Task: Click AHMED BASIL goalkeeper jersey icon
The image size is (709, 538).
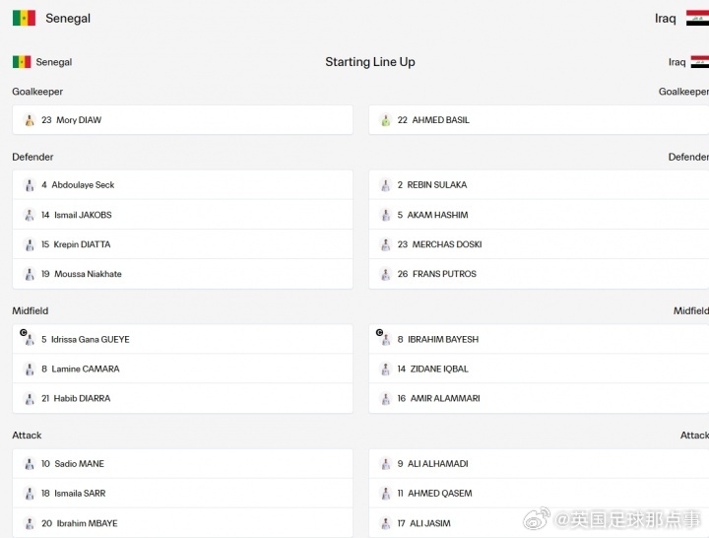Action: coord(386,120)
